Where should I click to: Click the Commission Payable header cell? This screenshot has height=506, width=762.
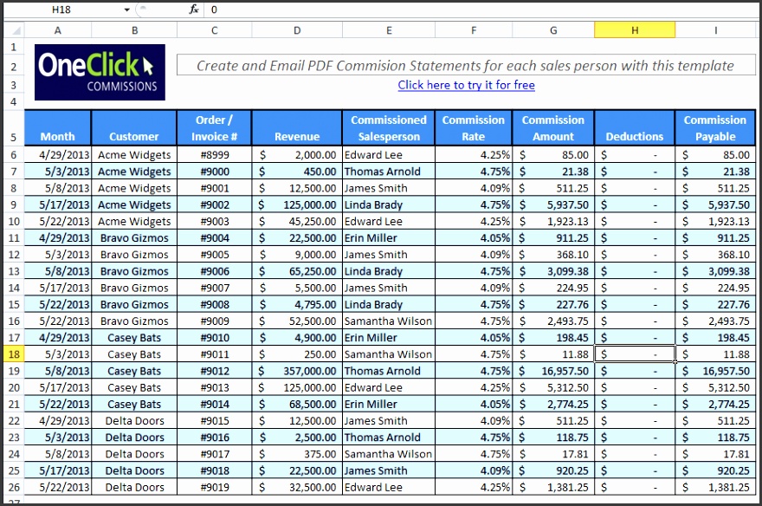(x=715, y=128)
